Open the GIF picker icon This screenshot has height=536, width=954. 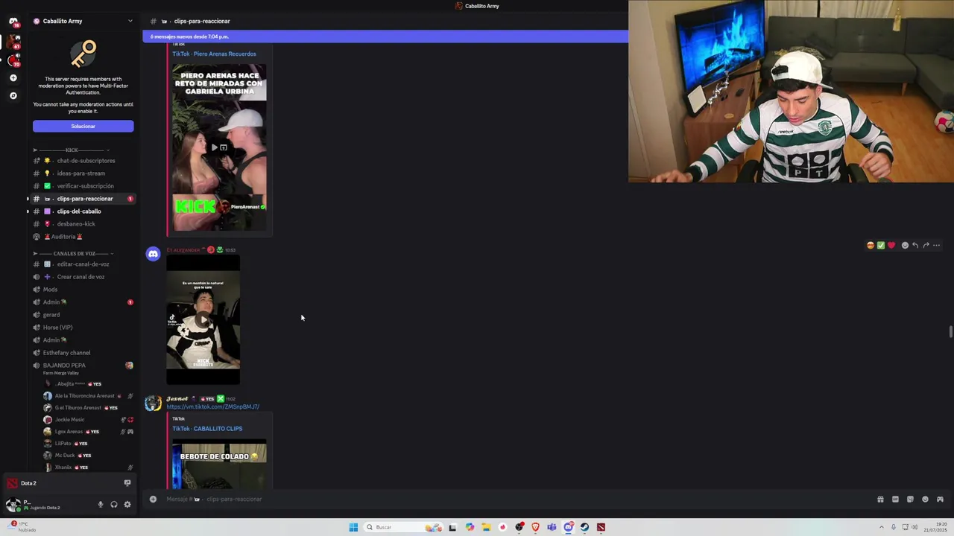click(x=895, y=499)
